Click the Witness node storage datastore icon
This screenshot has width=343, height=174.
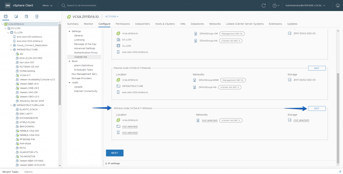pos(290,120)
